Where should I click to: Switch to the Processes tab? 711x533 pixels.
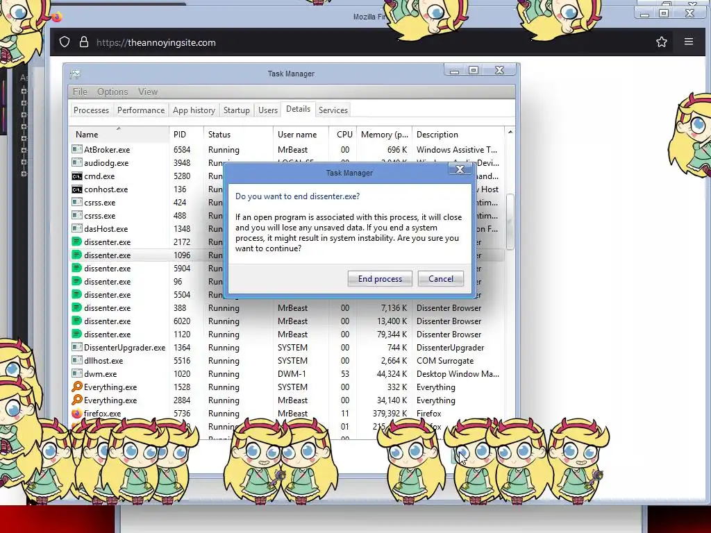[91, 110]
